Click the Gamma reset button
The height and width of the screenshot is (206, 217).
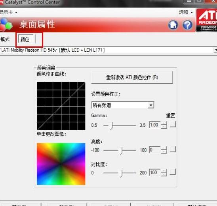pyautogui.click(x=173, y=124)
